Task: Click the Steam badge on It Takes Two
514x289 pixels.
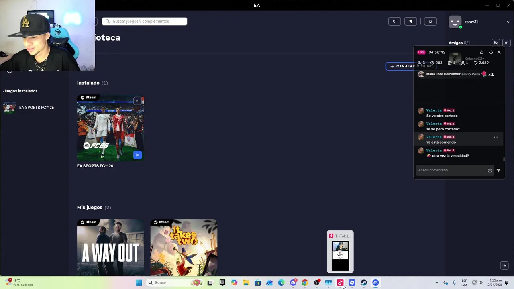Action: [162, 222]
